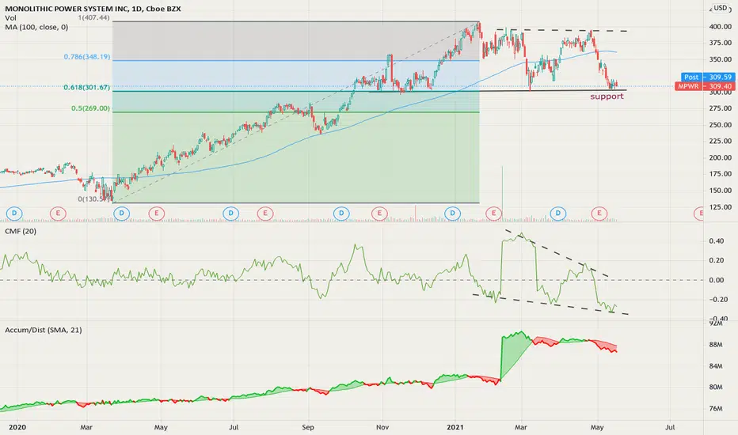
Task: Select the earnings E marker between Jul and Sep 2020
Action: coord(265,214)
